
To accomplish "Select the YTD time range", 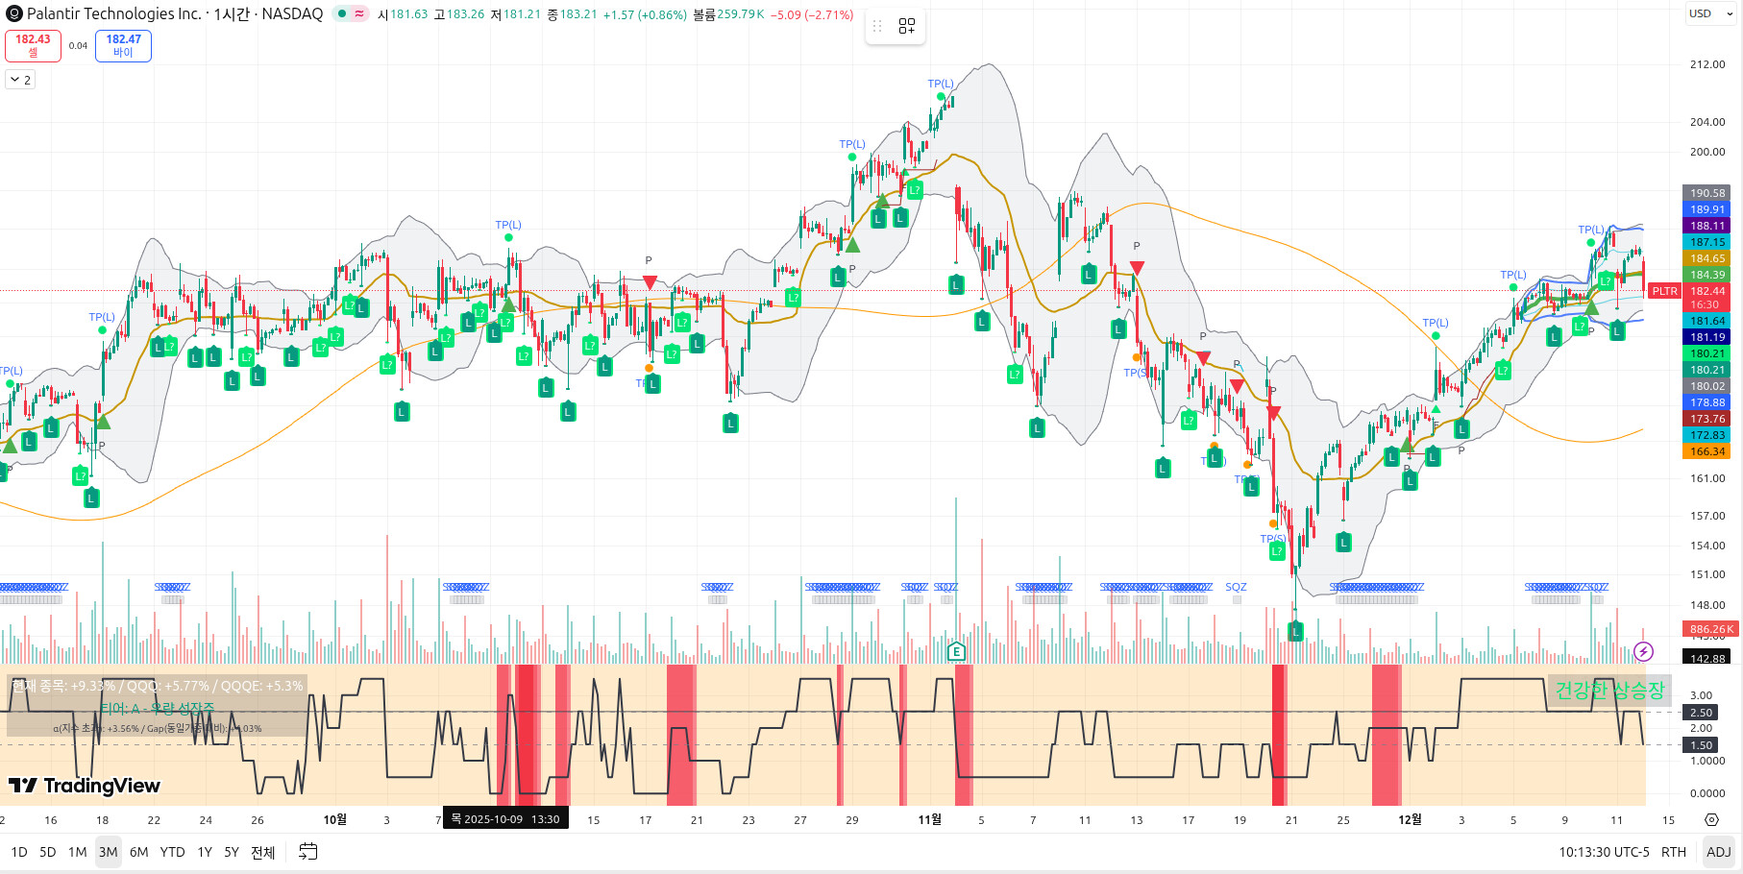I will pyautogui.click(x=173, y=852).
